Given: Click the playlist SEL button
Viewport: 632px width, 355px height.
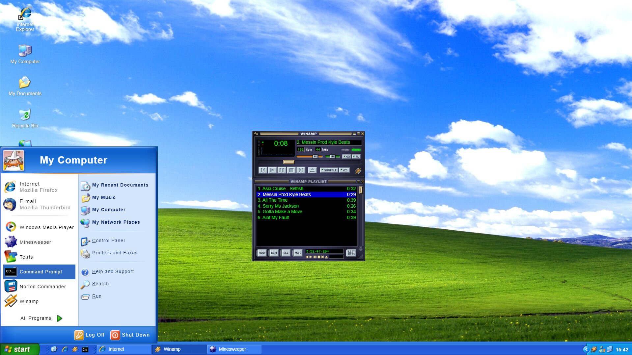Looking at the screenshot, I should click(x=286, y=253).
